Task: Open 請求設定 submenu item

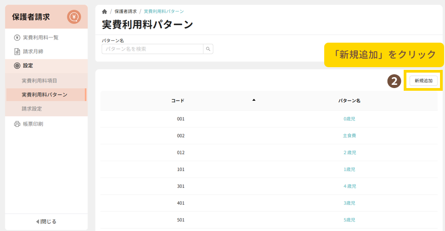Action: pos(32,109)
